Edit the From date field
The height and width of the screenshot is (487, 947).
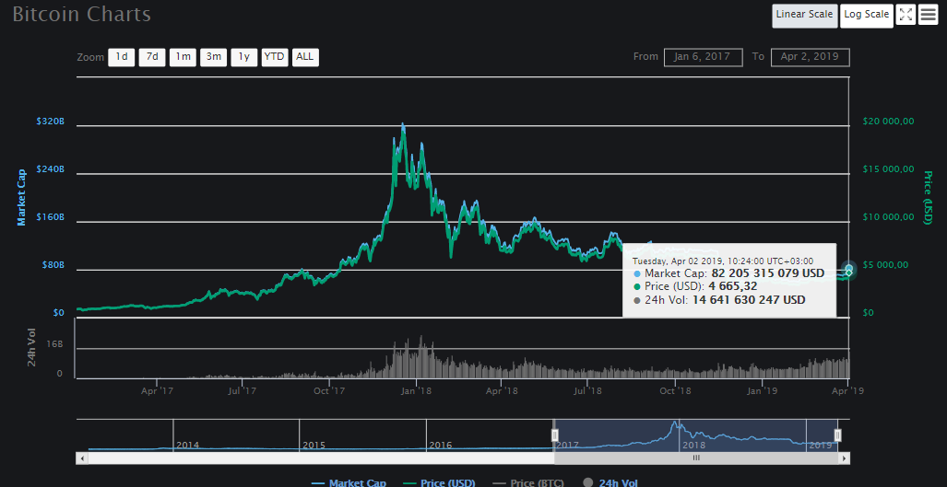click(x=704, y=57)
